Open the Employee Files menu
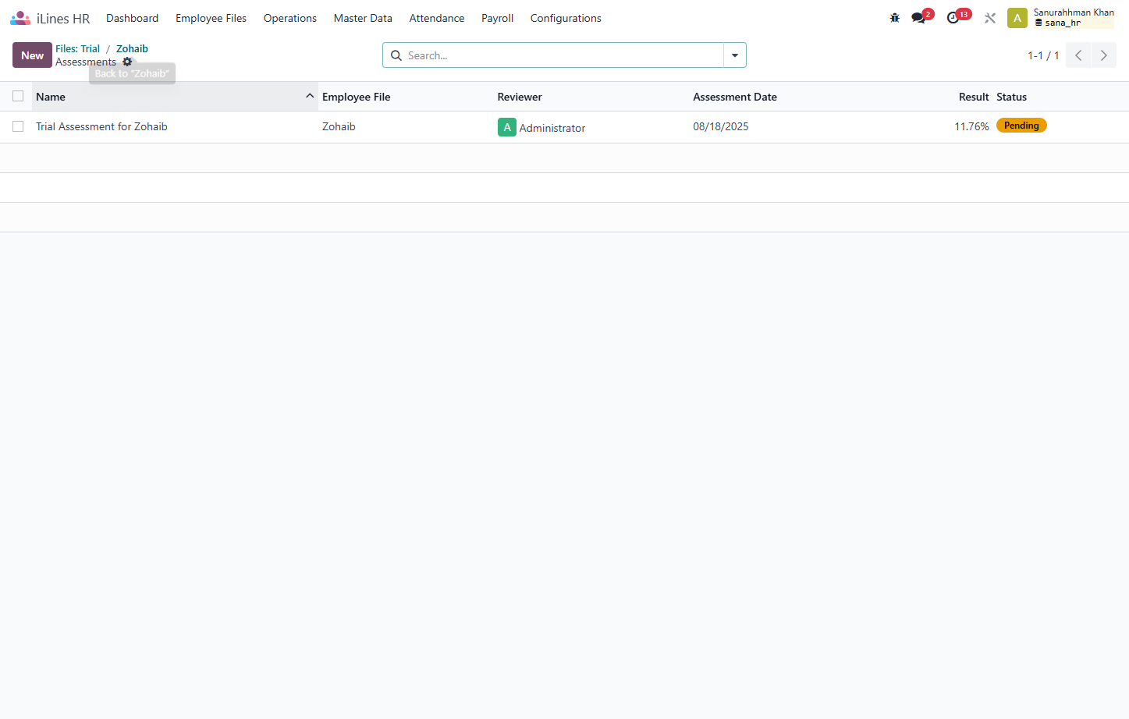The image size is (1129, 719). [211, 18]
